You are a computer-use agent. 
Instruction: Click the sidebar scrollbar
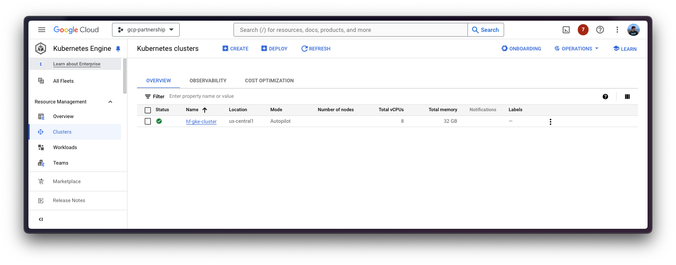125,76
